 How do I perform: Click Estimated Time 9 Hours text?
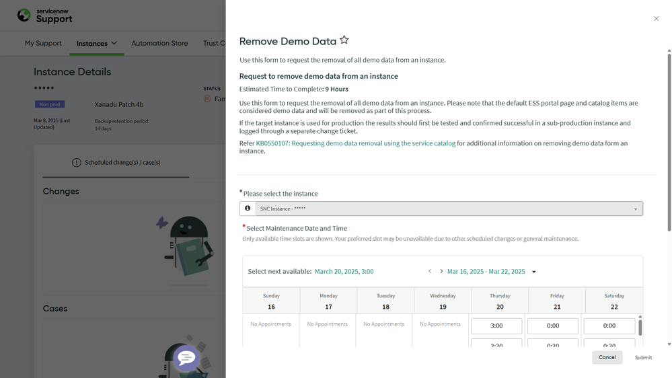293,89
